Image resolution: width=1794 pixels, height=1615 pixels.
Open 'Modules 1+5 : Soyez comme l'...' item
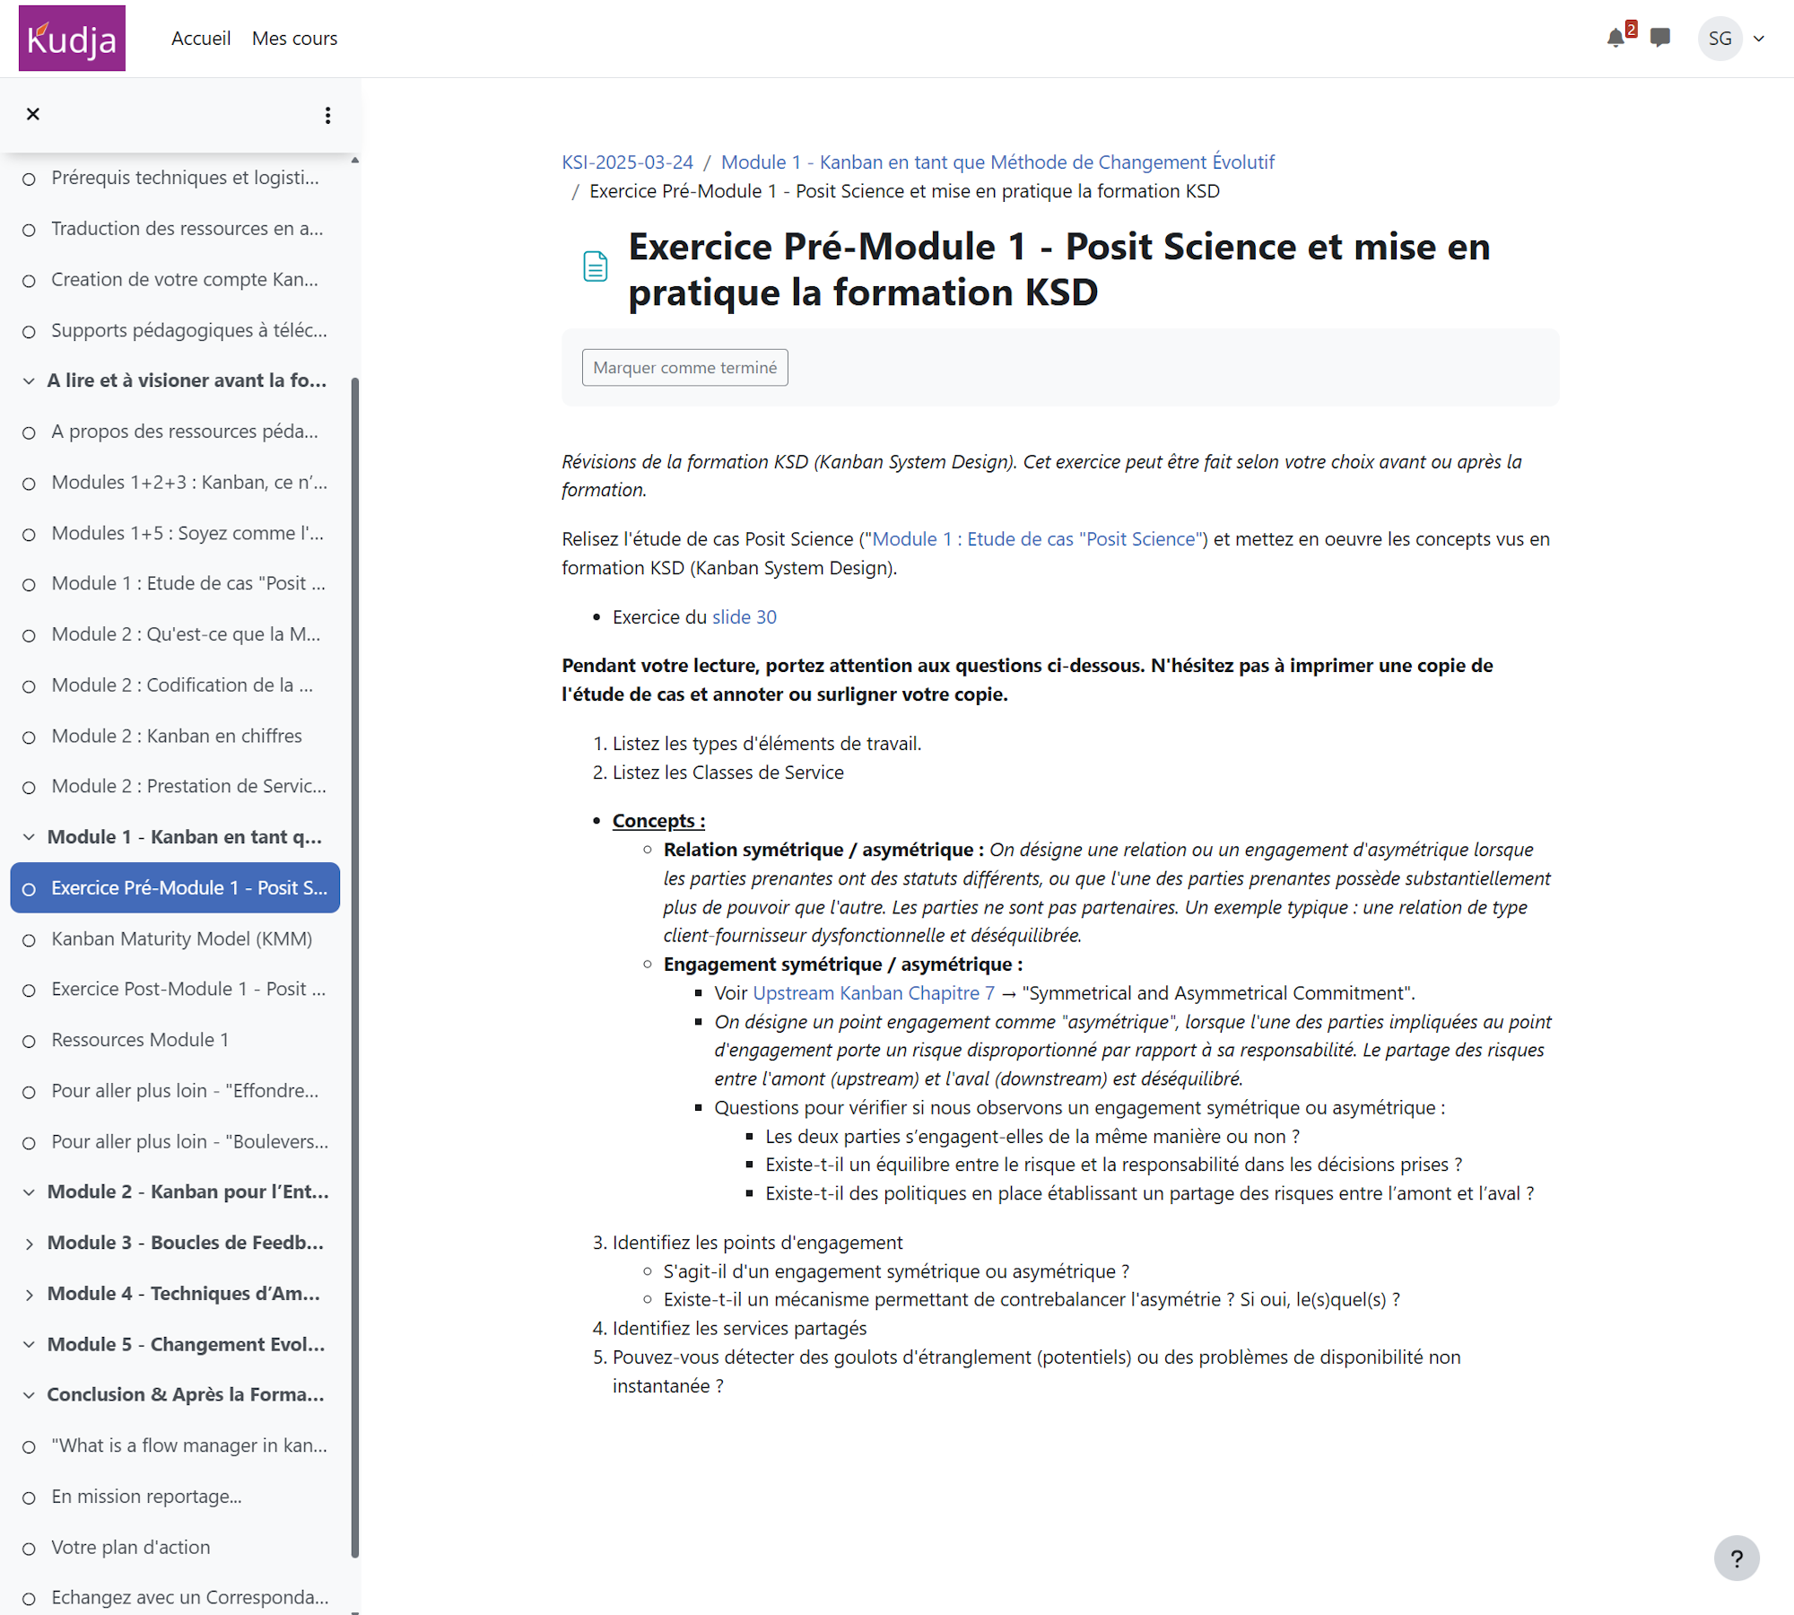tap(187, 533)
